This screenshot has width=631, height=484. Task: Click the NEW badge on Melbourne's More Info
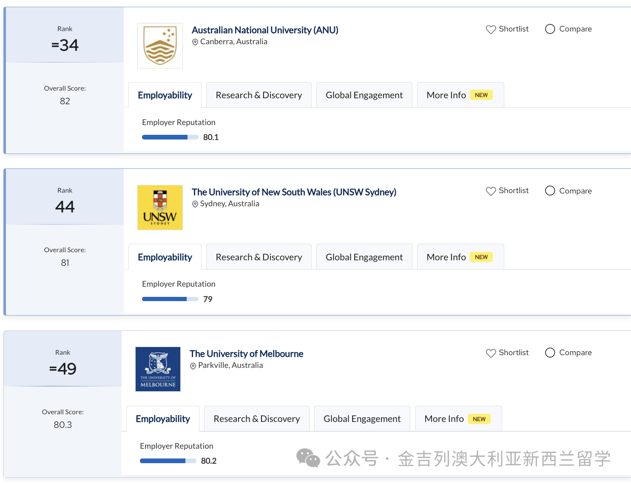pos(479,419)
